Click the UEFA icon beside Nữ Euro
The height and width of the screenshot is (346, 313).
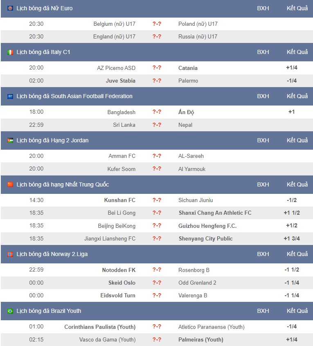click(10, 9)
